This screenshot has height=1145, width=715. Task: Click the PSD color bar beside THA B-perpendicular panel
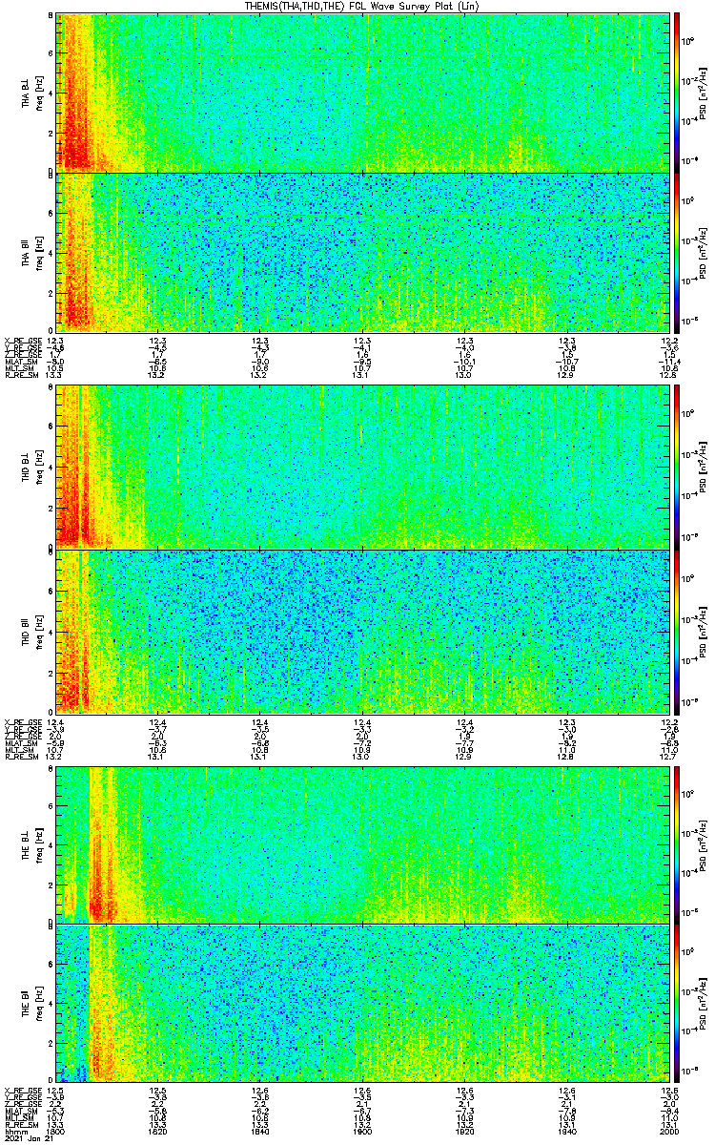click(677, 93)
